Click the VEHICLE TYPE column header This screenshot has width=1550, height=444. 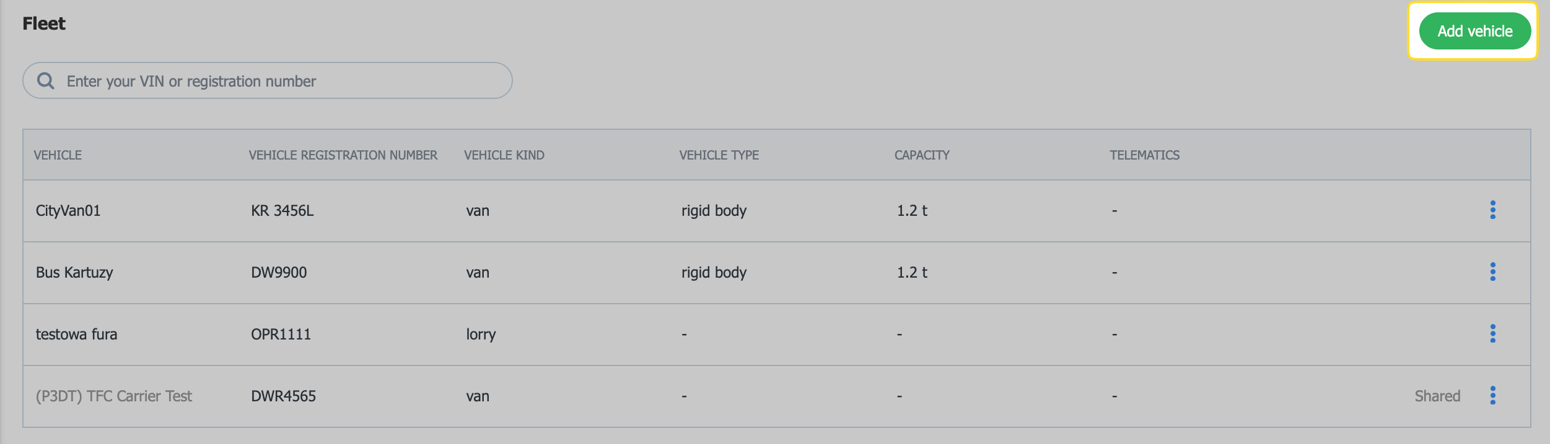719,155
